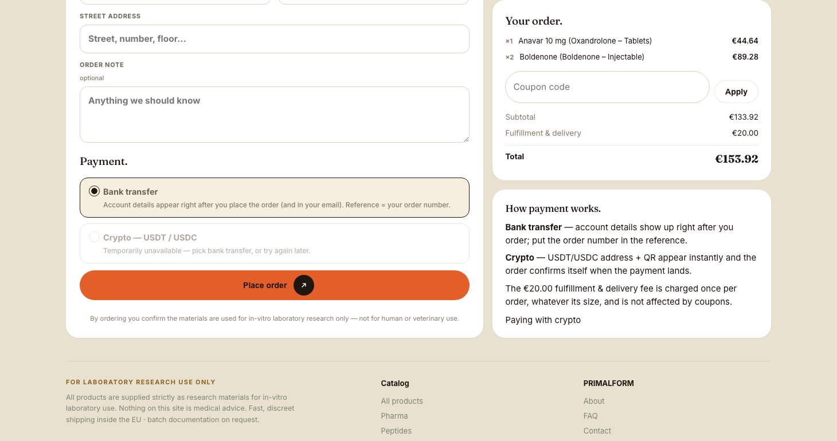The image size is (837, 441).
Task: Focus the Coupon code field
Action: click(x=607, y=87)
